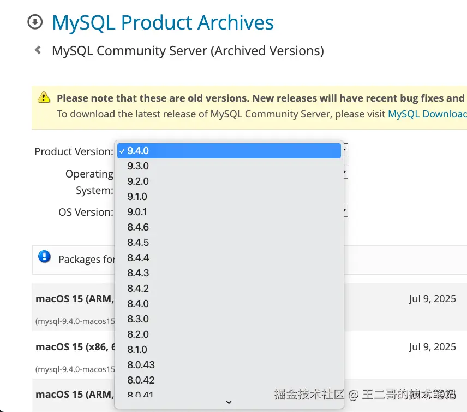
Task: Click the x86 row's Jul 9, 2025 date
Action: click(x=432, y=346)
